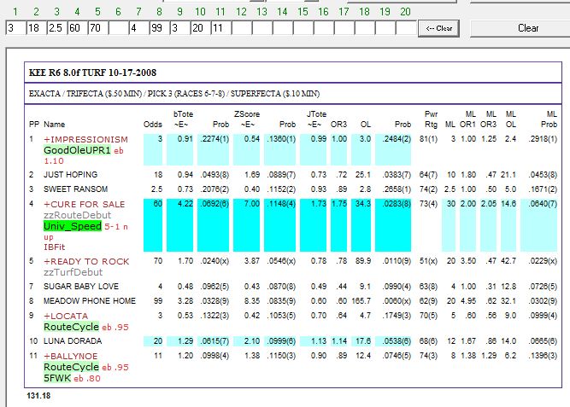Click the 'Name' column header
The height and width of the screenshot is (407, 570).
54,125
